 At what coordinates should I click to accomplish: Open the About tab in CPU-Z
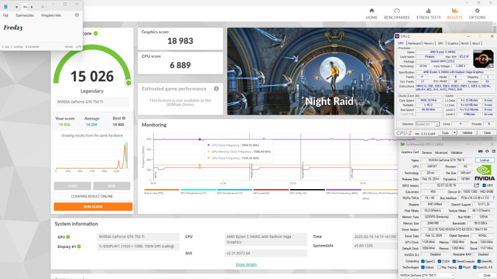coord(476,43)
